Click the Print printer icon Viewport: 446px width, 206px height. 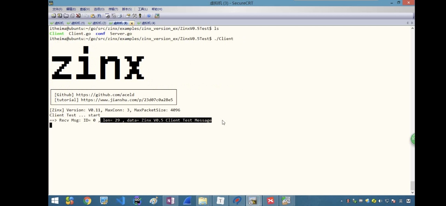click(x=120, y=16)
